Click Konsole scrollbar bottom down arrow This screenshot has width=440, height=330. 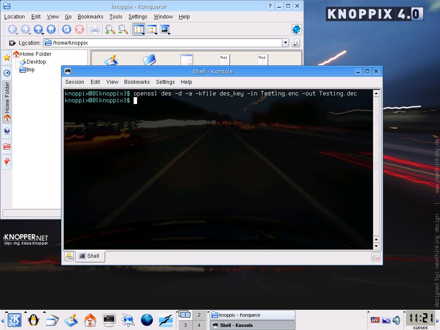tap(376, 246)
